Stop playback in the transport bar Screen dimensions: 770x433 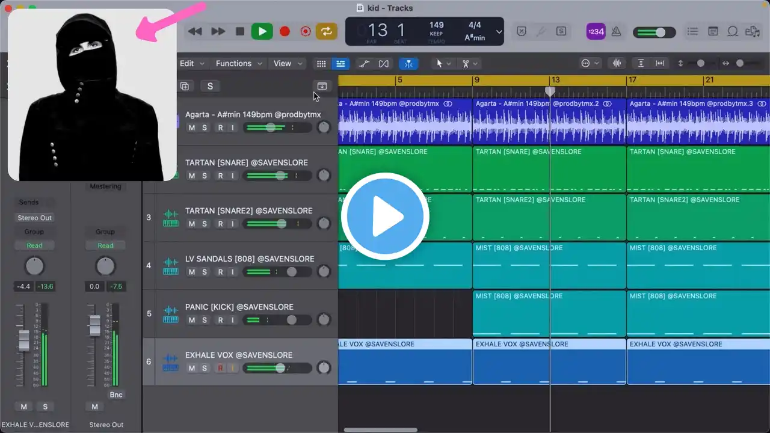pos(240,31)
